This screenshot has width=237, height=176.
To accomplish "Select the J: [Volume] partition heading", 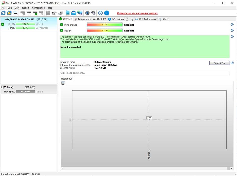I will [x=7, y=87].
